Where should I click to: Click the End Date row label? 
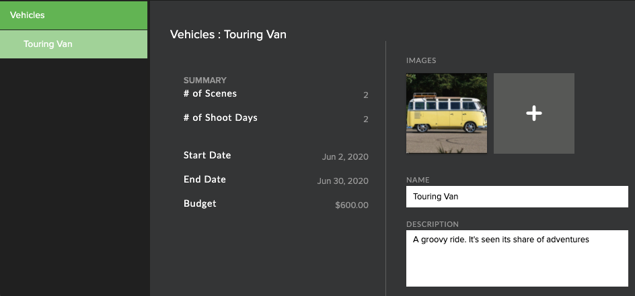[204, 179]
